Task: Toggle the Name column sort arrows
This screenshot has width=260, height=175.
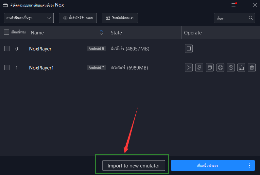Action: click(x=101, y=32)
